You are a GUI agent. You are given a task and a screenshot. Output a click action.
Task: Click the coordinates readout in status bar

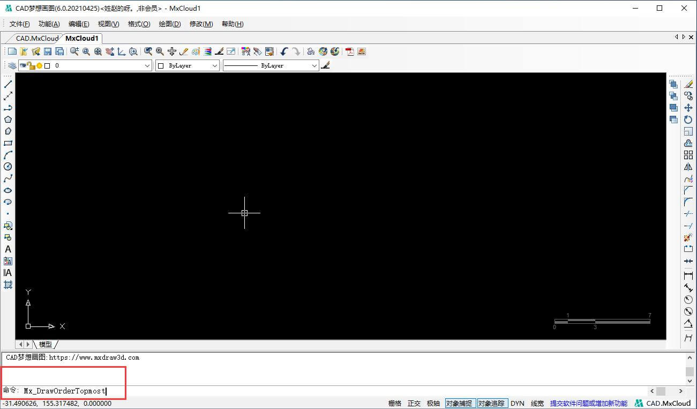click(57, 403)
